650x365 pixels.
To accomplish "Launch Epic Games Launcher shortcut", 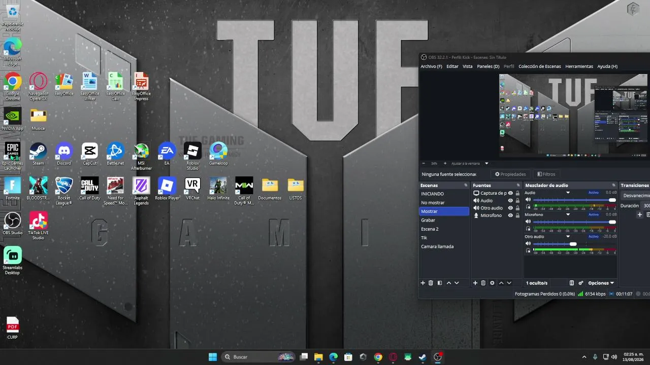I will coord(12,156).
